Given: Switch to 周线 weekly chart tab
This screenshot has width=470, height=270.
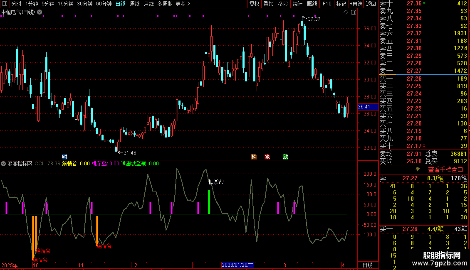Looking at the screenshot, I should (135, 4).
